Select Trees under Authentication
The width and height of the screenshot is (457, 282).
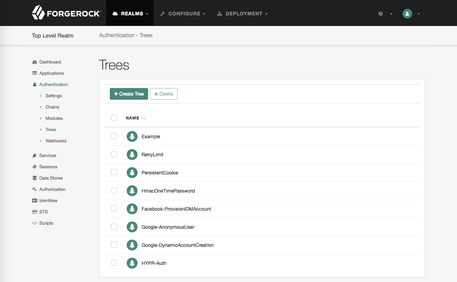[51, 130]
